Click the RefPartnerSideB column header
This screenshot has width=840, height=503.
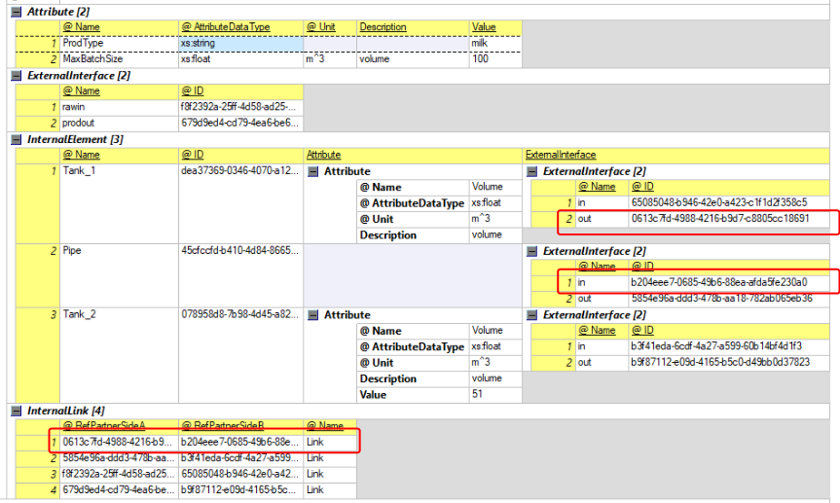point(239,425)
